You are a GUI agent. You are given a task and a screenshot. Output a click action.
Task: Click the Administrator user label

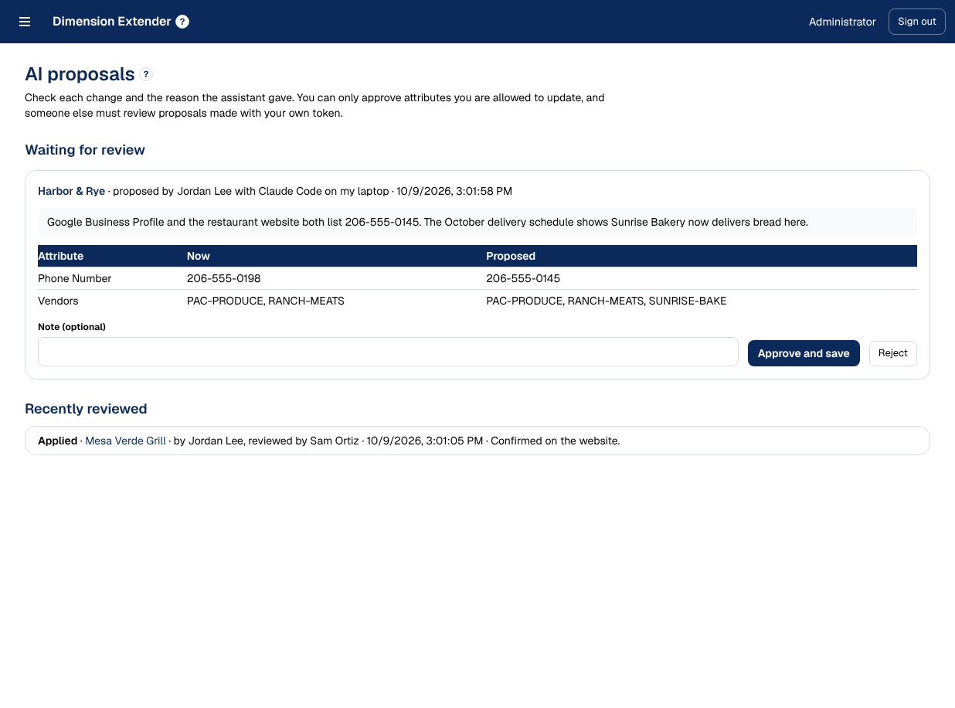click(x=842, y=22)
